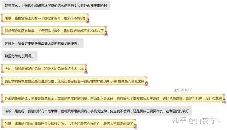
Task: Select the long yellow message starting 外面的免单的话
Action: coord(113,98)
